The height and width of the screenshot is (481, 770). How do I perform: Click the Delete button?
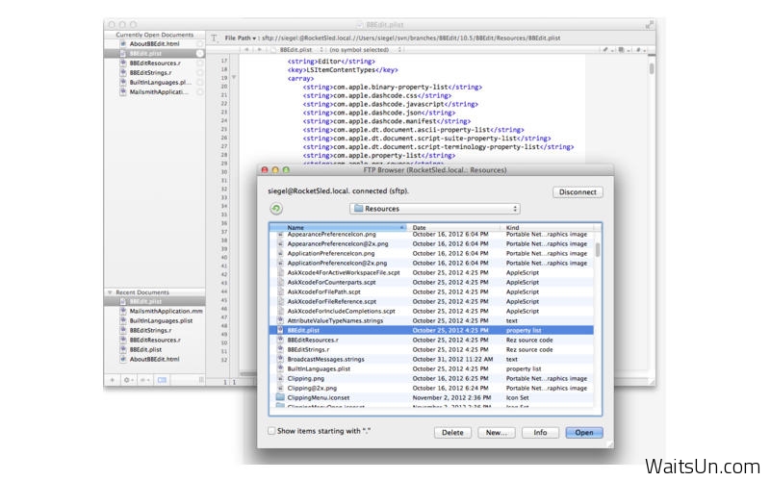point(452,432)
